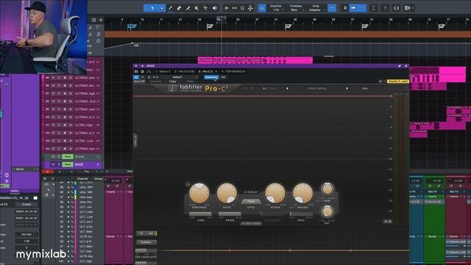The image size is (471, 265).
Task: Click the A/B compare button in Pro-C 2
Action: pyautogui.click(x=265, y=88)
